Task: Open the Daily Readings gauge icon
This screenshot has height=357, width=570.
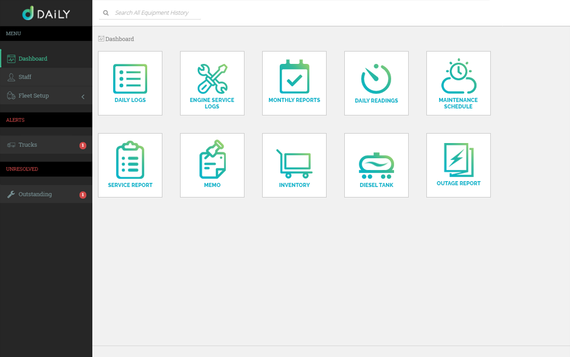Action: point(376,79)
